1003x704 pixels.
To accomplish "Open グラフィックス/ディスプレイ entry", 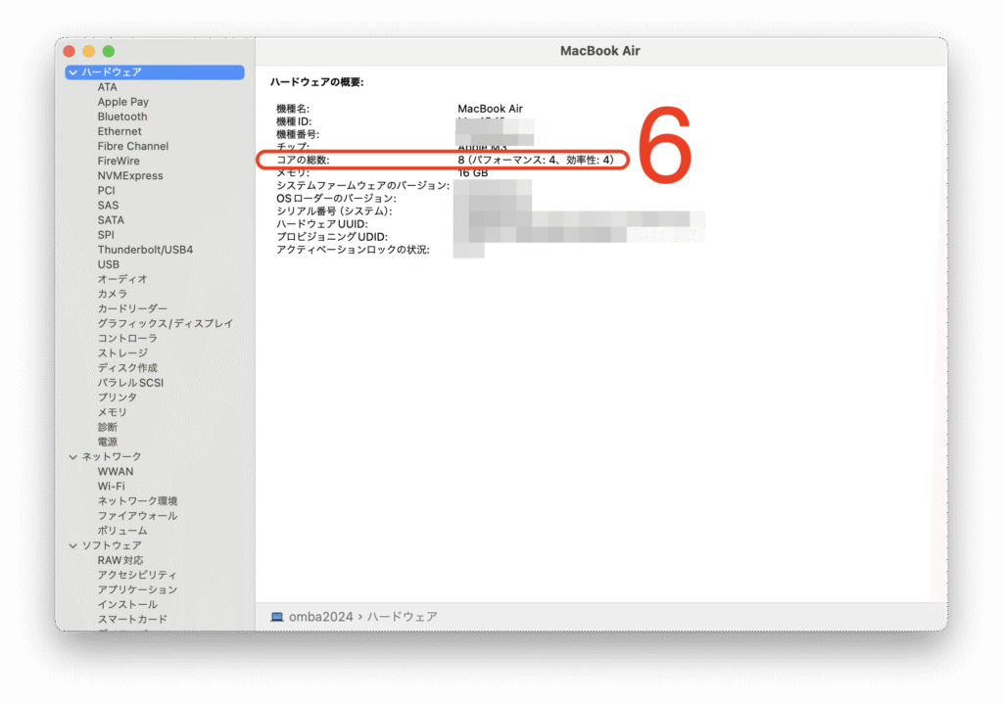I will click(x=165, y=323).
